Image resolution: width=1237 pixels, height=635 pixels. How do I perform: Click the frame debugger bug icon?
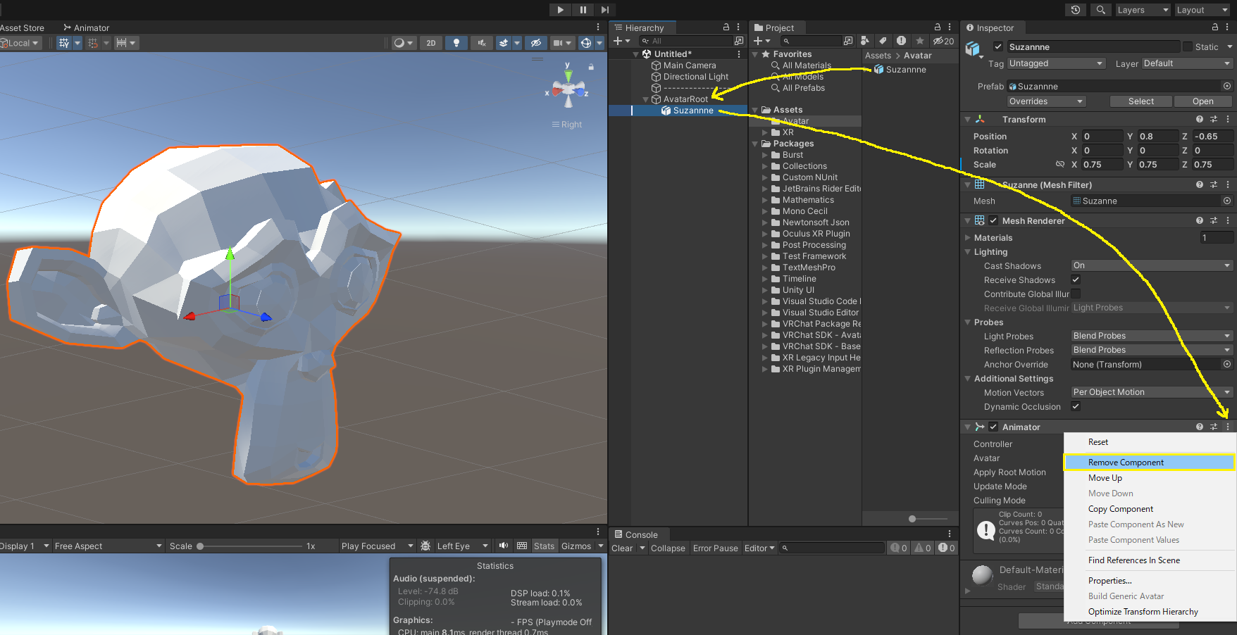pos(425,546)
